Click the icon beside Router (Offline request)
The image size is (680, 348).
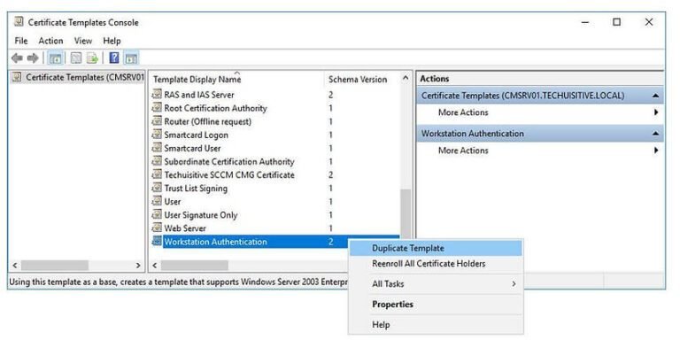(x=157, y=121)
